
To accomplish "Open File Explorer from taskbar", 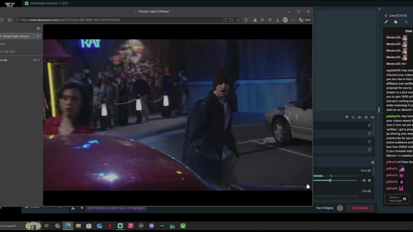I will [x=78, y=226].
